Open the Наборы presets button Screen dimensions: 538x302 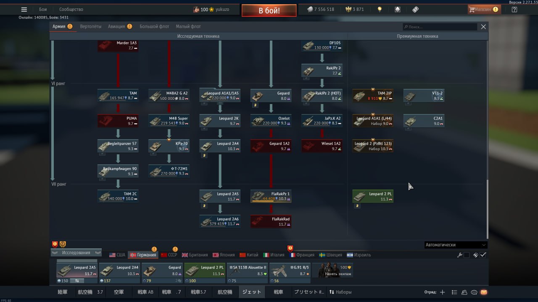pyautogui.click(x=340, y=292)
